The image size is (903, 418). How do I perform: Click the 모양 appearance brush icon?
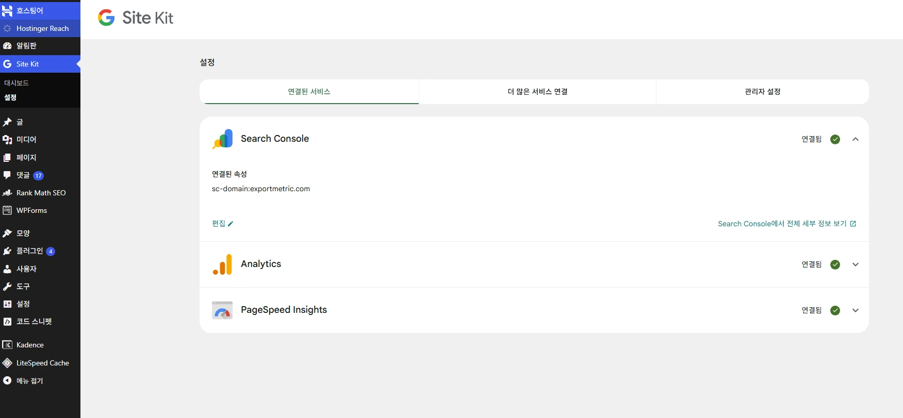[x=7, y=233]
